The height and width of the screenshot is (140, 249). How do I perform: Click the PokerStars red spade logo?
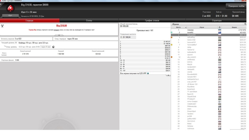10,8
